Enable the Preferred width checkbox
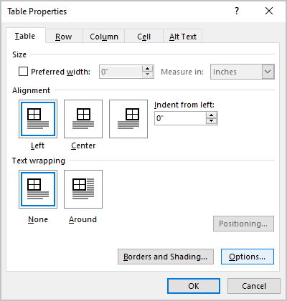This screenshot has width=287, height=301. (x=23, y=72)
